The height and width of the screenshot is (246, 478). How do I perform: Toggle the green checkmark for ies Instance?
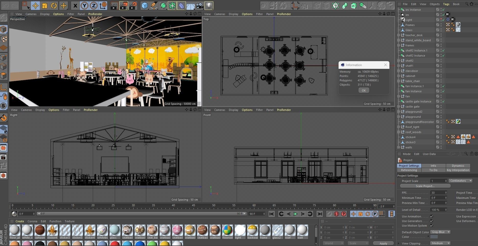coord(444,10)
